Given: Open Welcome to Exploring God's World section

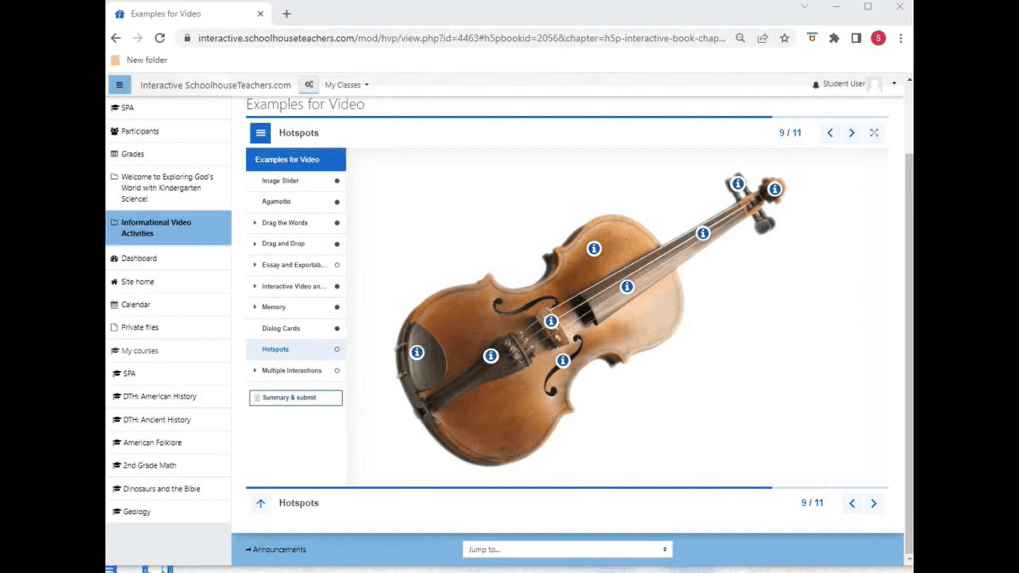Looking at the screenshot, I should (x=168, y=188).
